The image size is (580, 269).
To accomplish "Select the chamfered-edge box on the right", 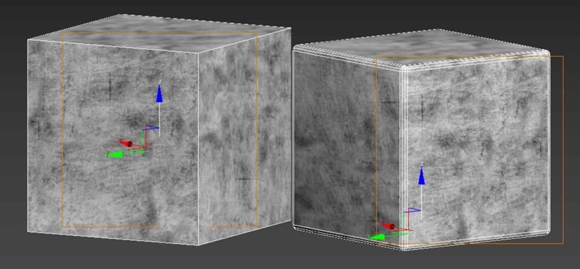I will point(421,140).
